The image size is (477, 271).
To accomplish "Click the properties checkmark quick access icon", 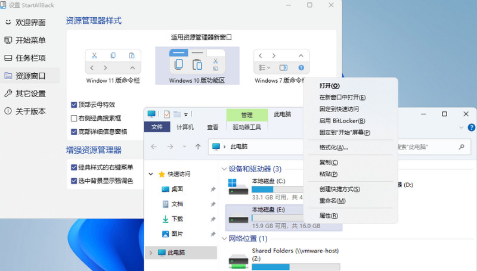I will (167, 114).
